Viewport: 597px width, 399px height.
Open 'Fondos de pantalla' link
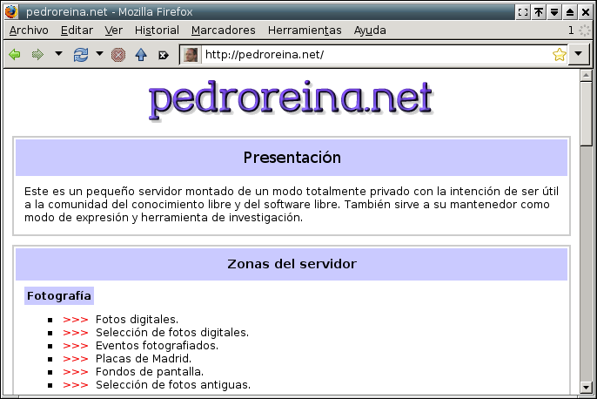click(149, 371)
